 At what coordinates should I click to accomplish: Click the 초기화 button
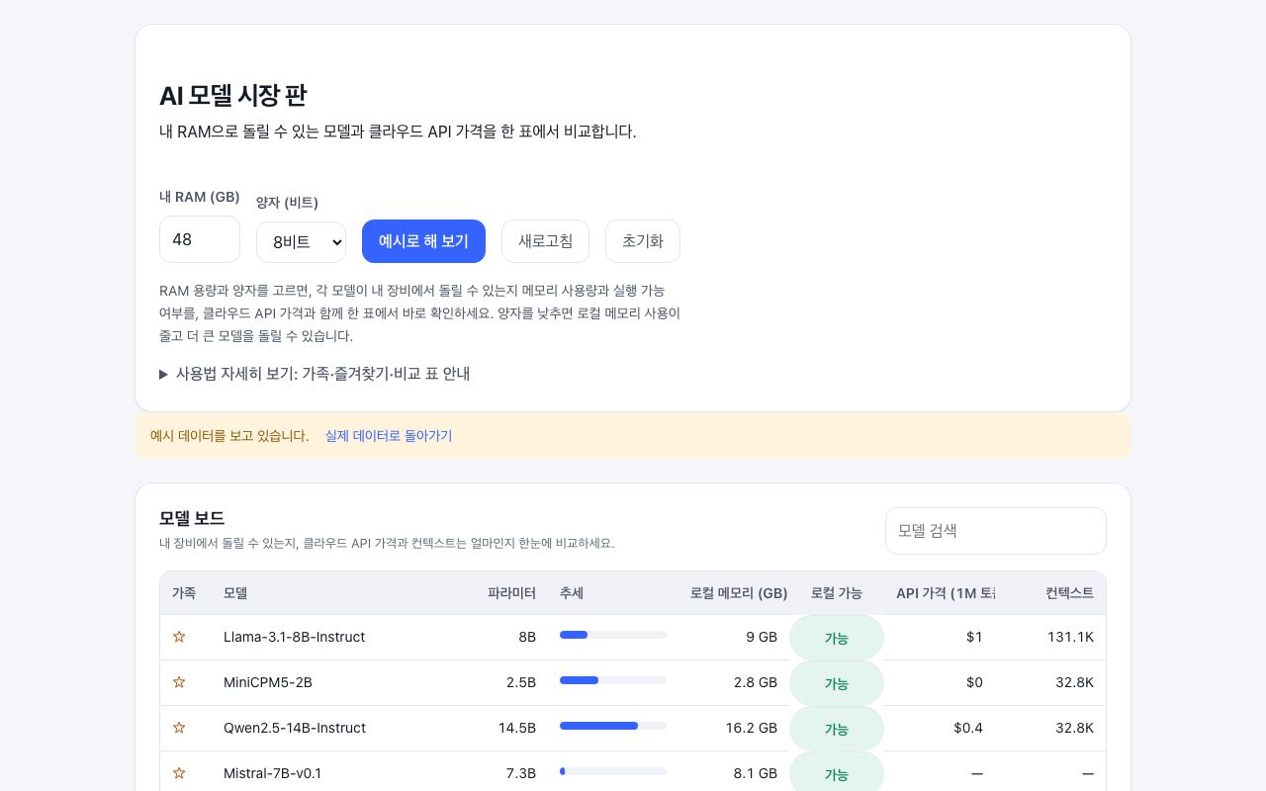point(643,241)
